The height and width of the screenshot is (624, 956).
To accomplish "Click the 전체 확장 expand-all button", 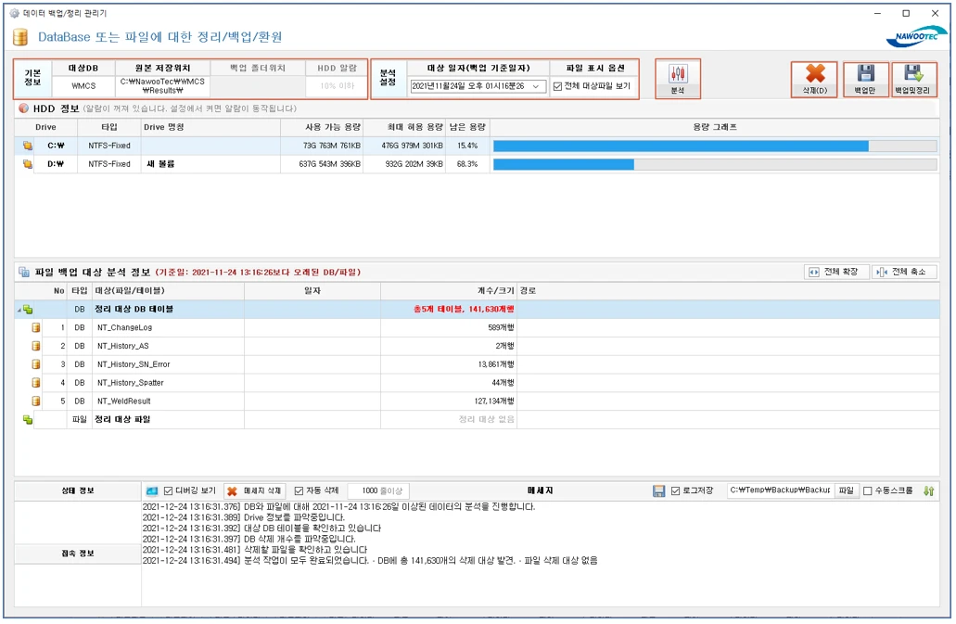I will [835, 272].
